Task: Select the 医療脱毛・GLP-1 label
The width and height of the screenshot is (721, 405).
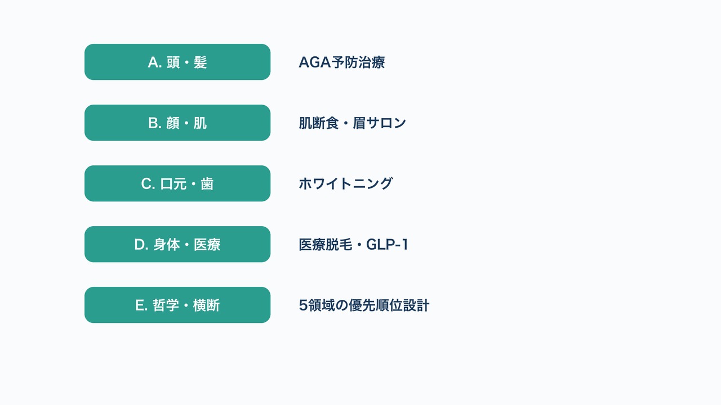Action: pos(354,245)
